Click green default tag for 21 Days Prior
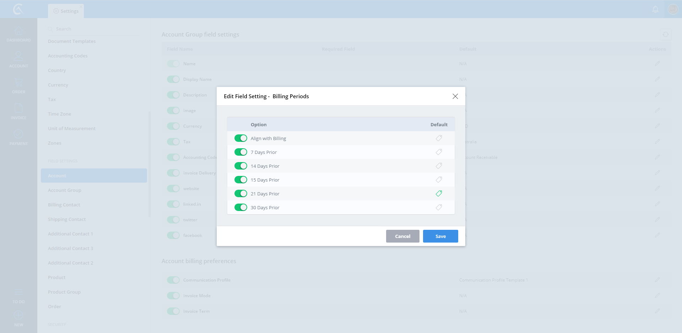682x333 pixels. [439, 194]
